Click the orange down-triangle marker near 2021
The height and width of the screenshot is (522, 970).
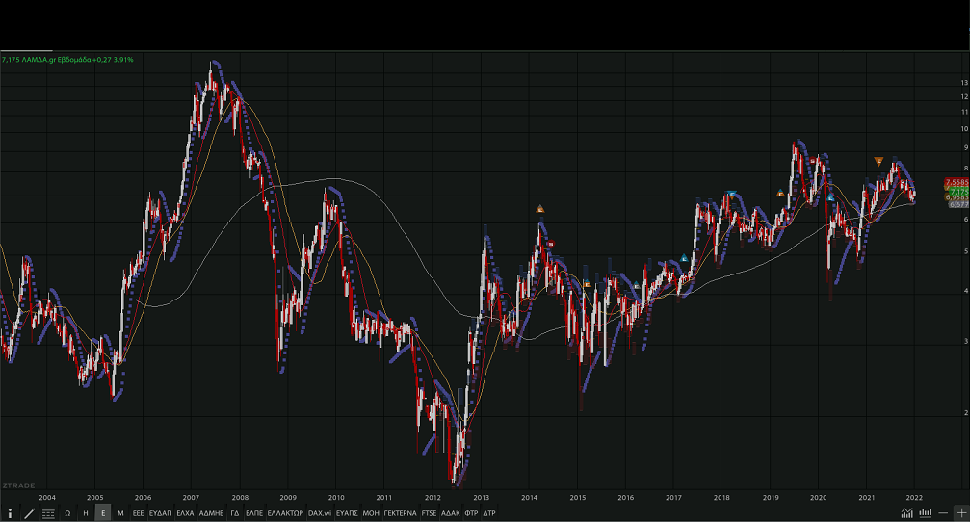(878, 162)
